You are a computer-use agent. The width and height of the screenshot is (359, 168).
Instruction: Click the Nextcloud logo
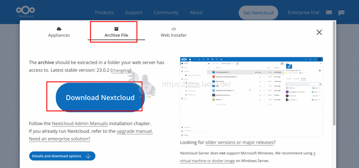pyautogui.click(x=25, y=12)
